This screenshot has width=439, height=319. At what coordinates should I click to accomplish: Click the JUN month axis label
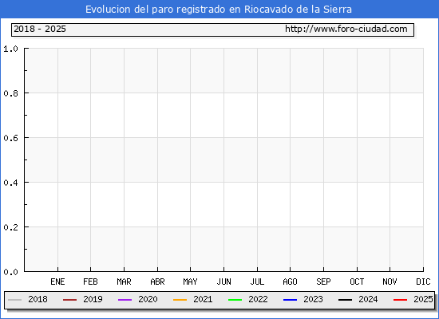pyautogui.click(x=224, y=282)
